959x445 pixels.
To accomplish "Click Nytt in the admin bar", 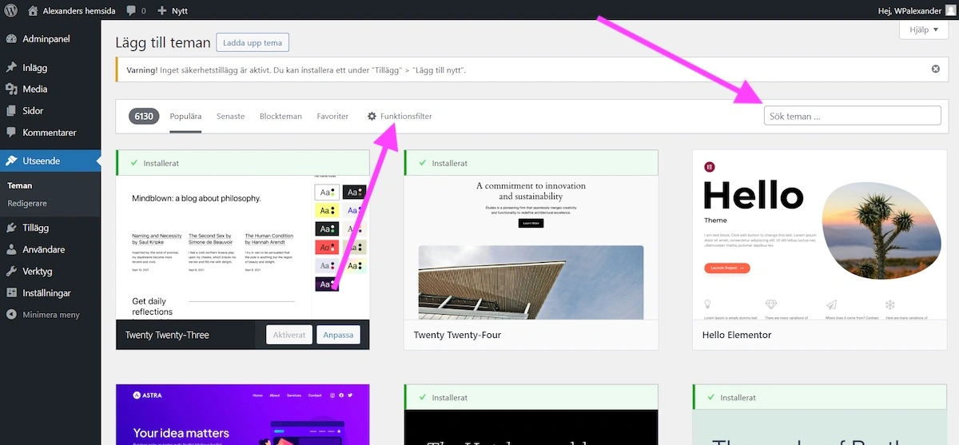I will (180, 11).
